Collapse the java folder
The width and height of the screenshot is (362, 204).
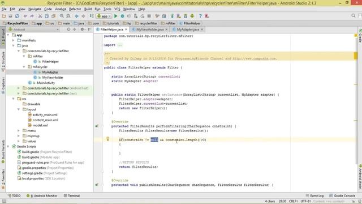[14, 45]
